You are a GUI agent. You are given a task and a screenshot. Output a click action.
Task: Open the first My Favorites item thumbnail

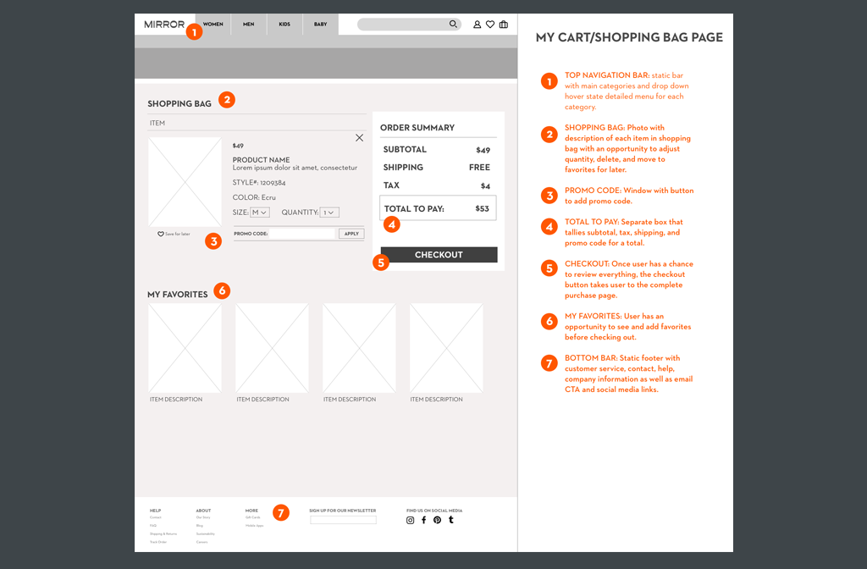point(185,348)
